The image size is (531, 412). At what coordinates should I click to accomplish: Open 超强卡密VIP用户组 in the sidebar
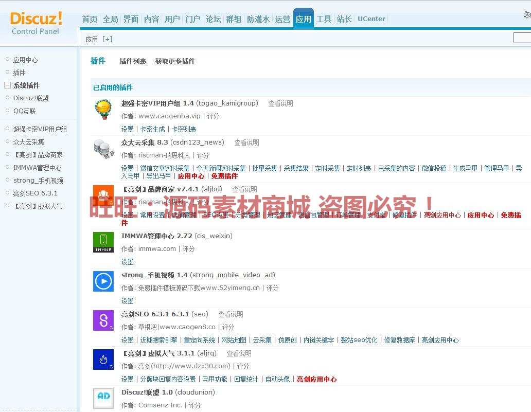(x=40, y=129)
